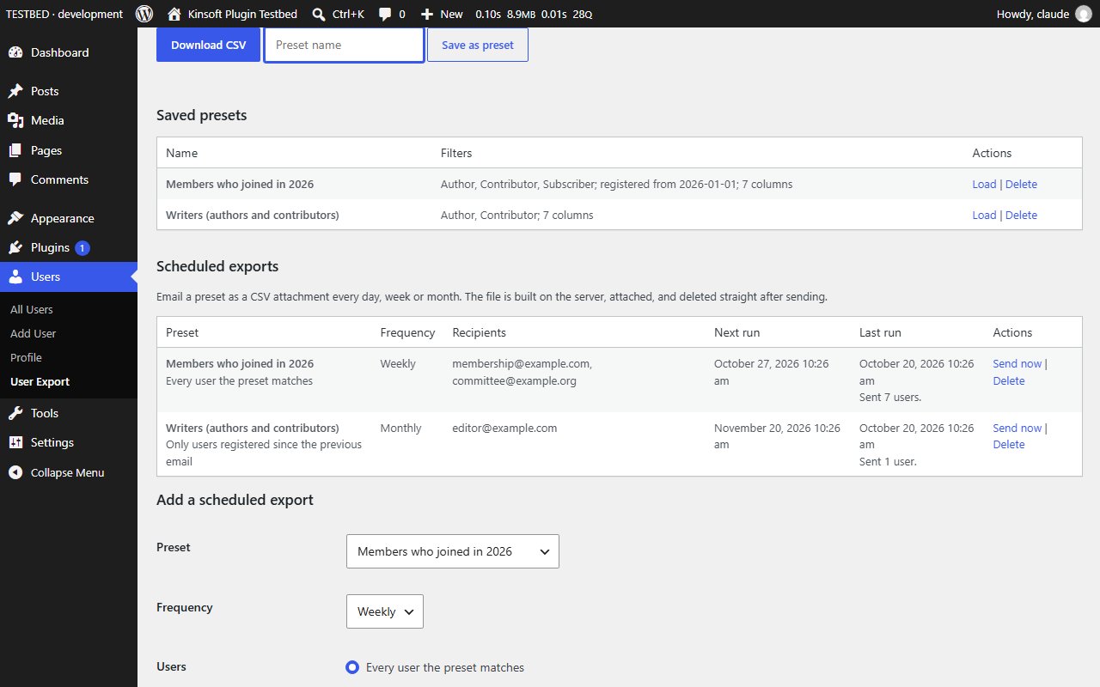Open the Frequency dropdown showing Weekly

pos(385,611)
